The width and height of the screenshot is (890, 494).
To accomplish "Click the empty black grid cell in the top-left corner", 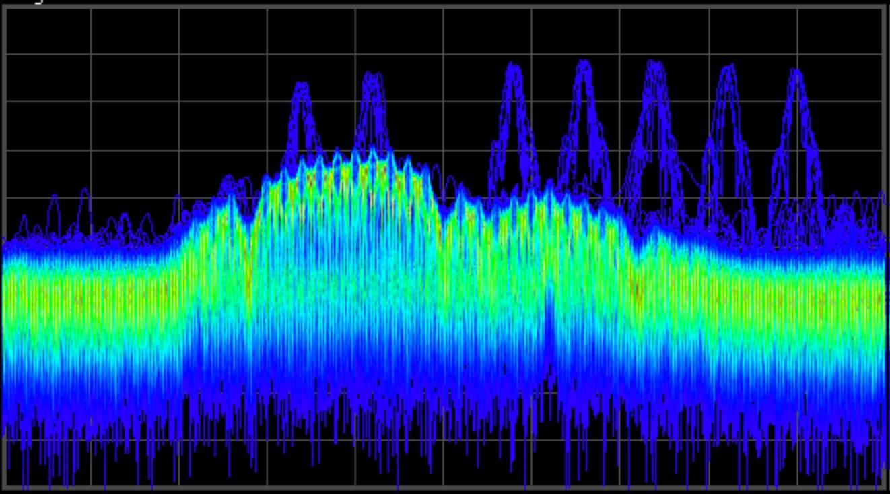I will click(x=48, y=31).
